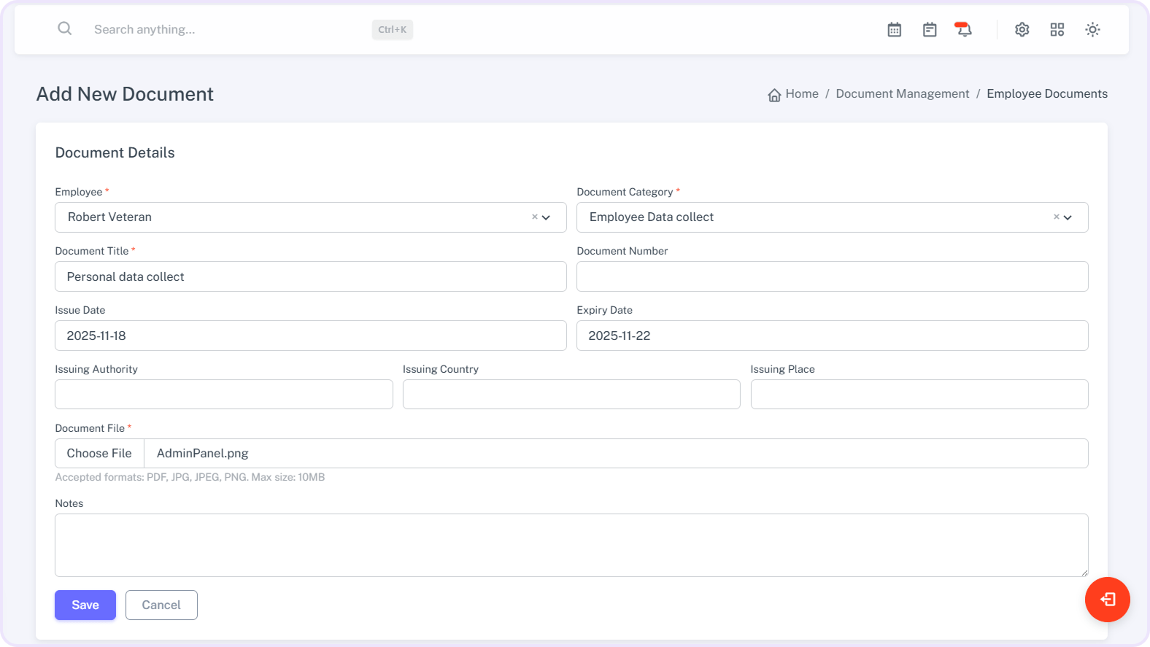Go to Document Management breadcrumb

click(902, 94)
